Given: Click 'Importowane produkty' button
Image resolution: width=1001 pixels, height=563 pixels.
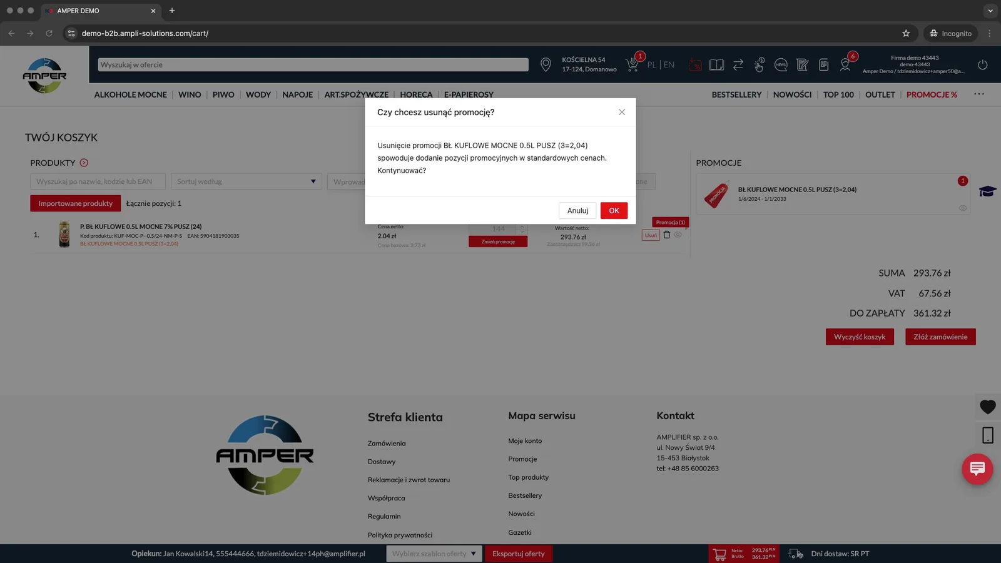Looking at the screenshot, I should click(x=76, y=203).
